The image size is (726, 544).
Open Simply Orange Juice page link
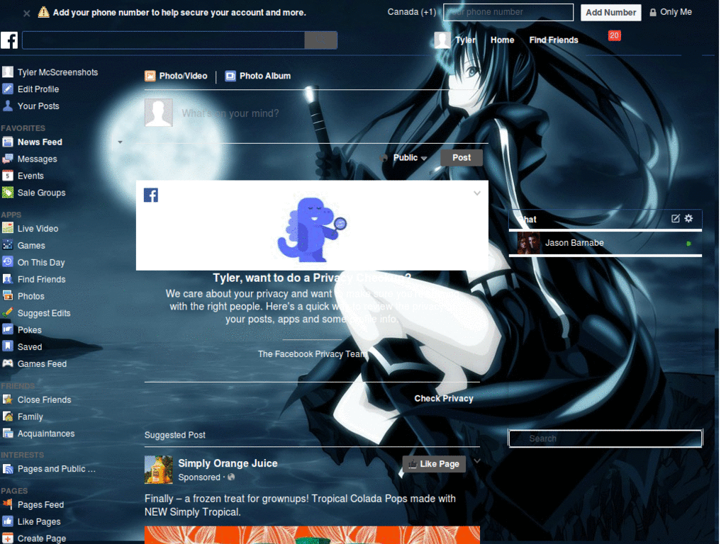228,463
